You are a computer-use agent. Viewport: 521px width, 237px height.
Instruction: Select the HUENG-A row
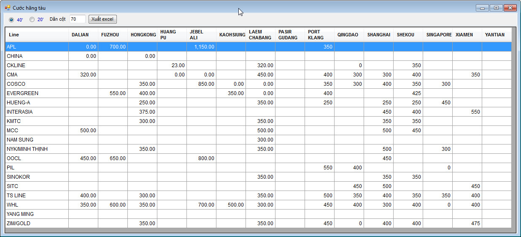click(x=258, y=102)
